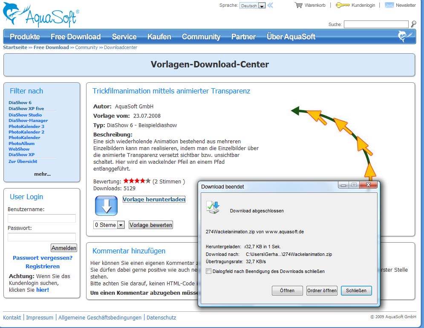The width and height of the screenshot is (424, 328).
Task: Click the Passwort vergessen link
Action: pos(43,258)
